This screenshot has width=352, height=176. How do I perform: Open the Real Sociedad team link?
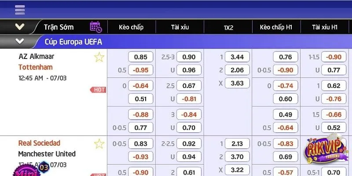[x=39, y=143]
